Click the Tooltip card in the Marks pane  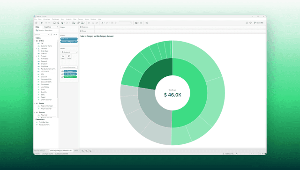(69, 57)
